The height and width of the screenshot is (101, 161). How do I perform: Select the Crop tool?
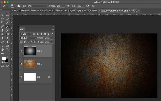point(3,22)
